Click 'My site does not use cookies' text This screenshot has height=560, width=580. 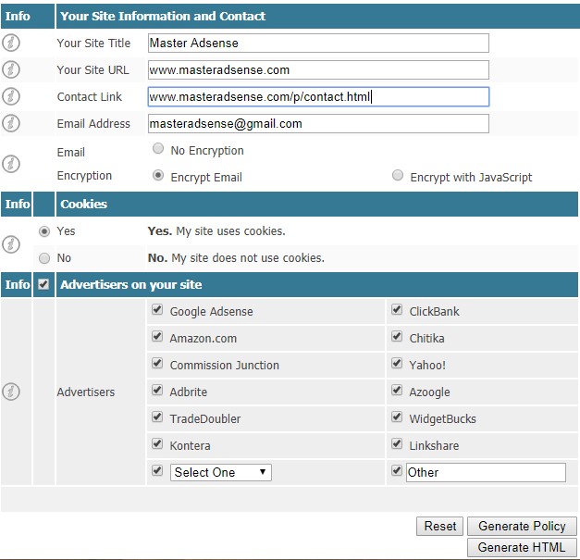point(248,258)
